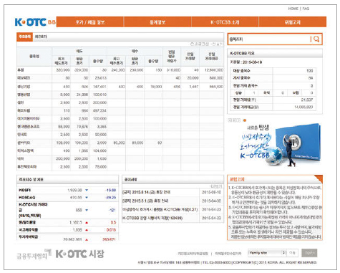Click the red up arrow beside 1,182.5
340x273 pixels.
(x=87, y=222)
